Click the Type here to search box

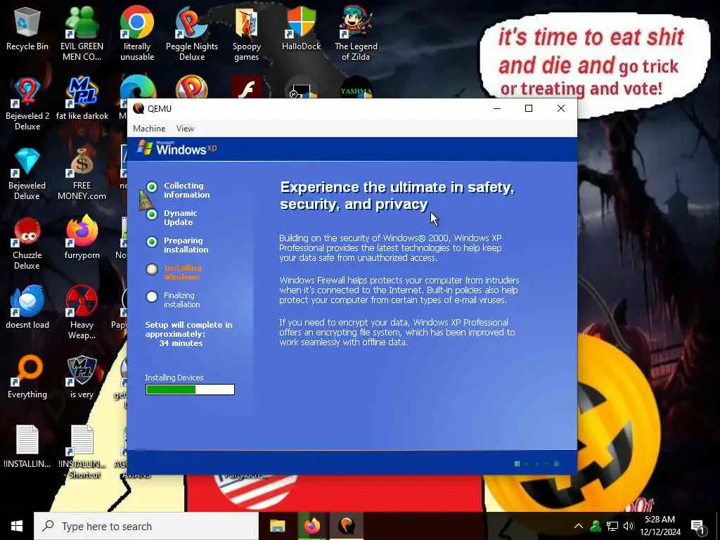coord(146,526)
